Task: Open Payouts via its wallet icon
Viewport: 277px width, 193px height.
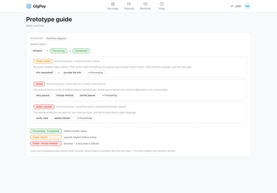Action: pos(129,4)
